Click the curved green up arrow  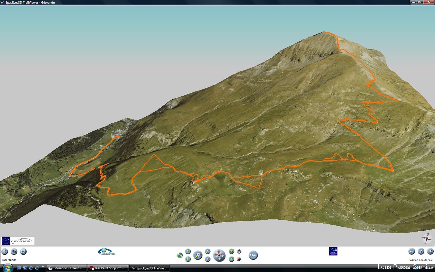(x=188, y=251)
